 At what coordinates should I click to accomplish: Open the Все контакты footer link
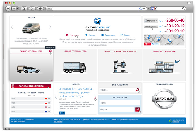tap(58, 122)
